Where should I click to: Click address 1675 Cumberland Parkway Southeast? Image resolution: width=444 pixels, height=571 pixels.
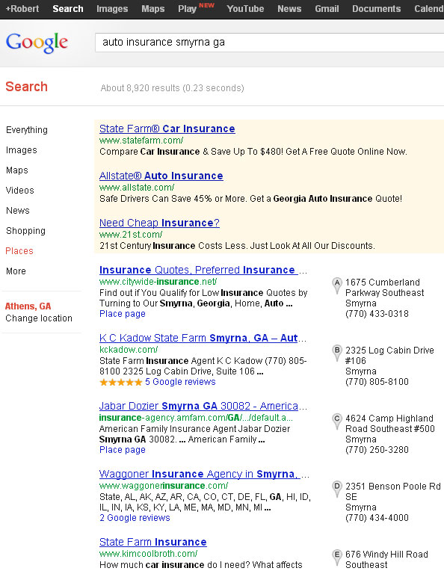385,288
